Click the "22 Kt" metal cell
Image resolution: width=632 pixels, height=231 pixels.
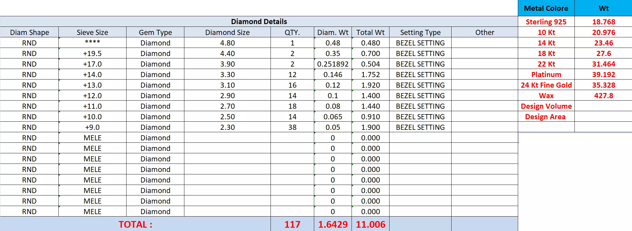546,64
